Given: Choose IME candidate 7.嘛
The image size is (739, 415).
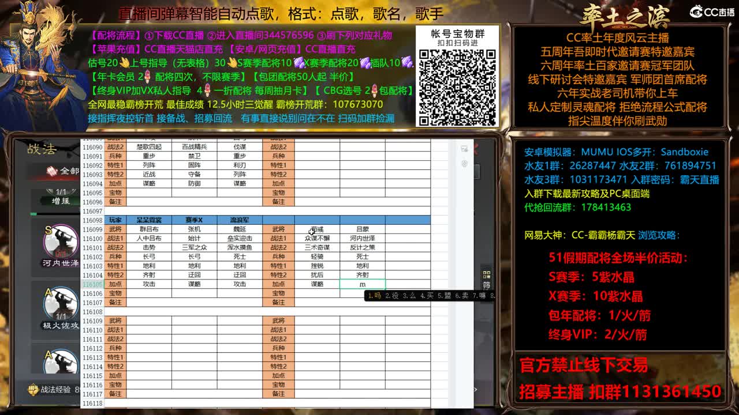Looking at the screenshot, I should pyautogui.click(x=479, y=296).
